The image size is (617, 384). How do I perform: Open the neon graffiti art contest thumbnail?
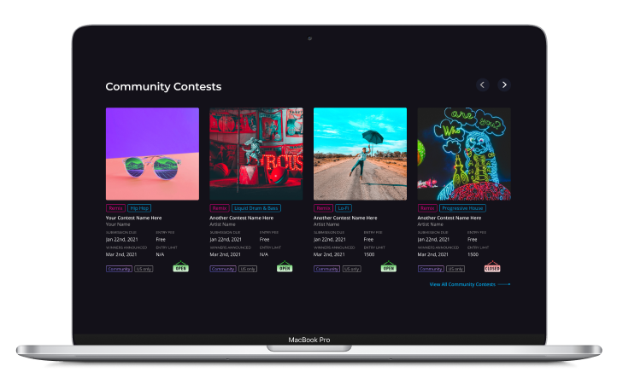tap(464, 154)
